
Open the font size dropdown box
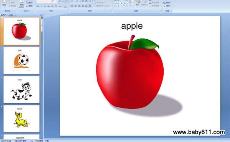[54, 1]
